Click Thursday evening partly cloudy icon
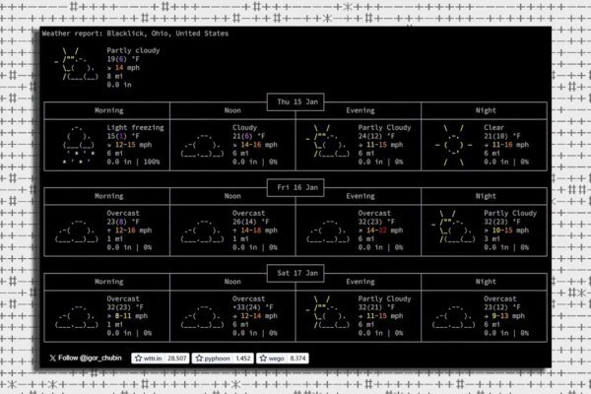591x394 pixels. pyautogui.click(x=326, y=143)
